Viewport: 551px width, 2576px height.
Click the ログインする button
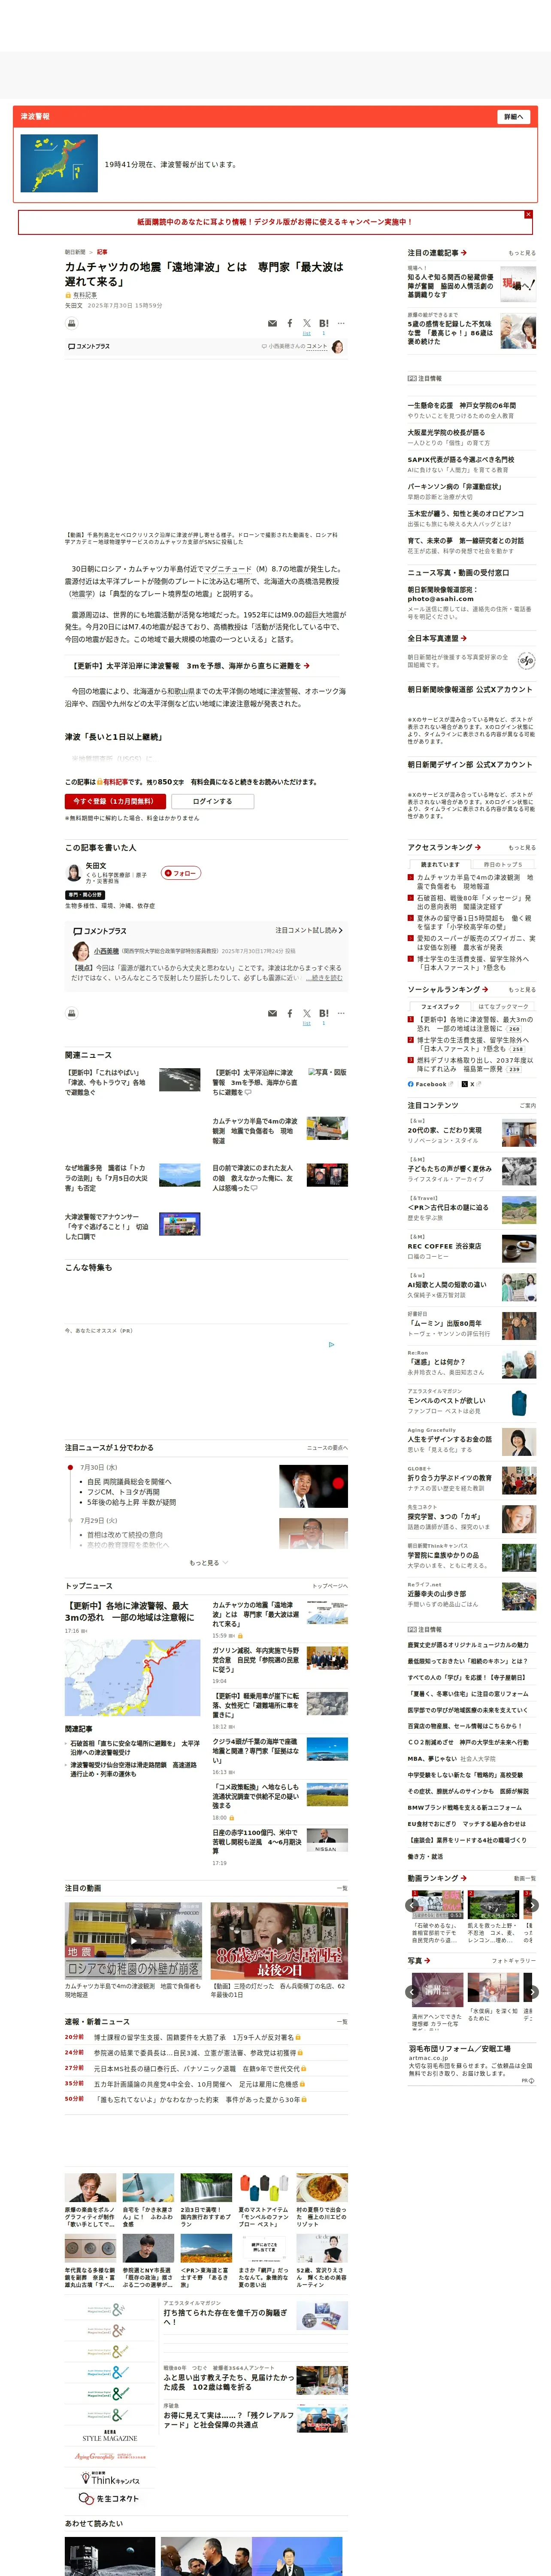pos(212,801)
